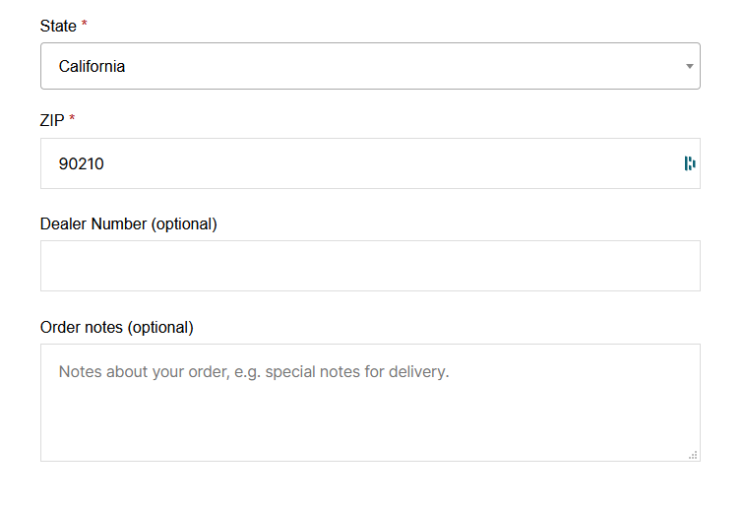
Task: Click the red asterisk beside State
Action: (85, 26)
